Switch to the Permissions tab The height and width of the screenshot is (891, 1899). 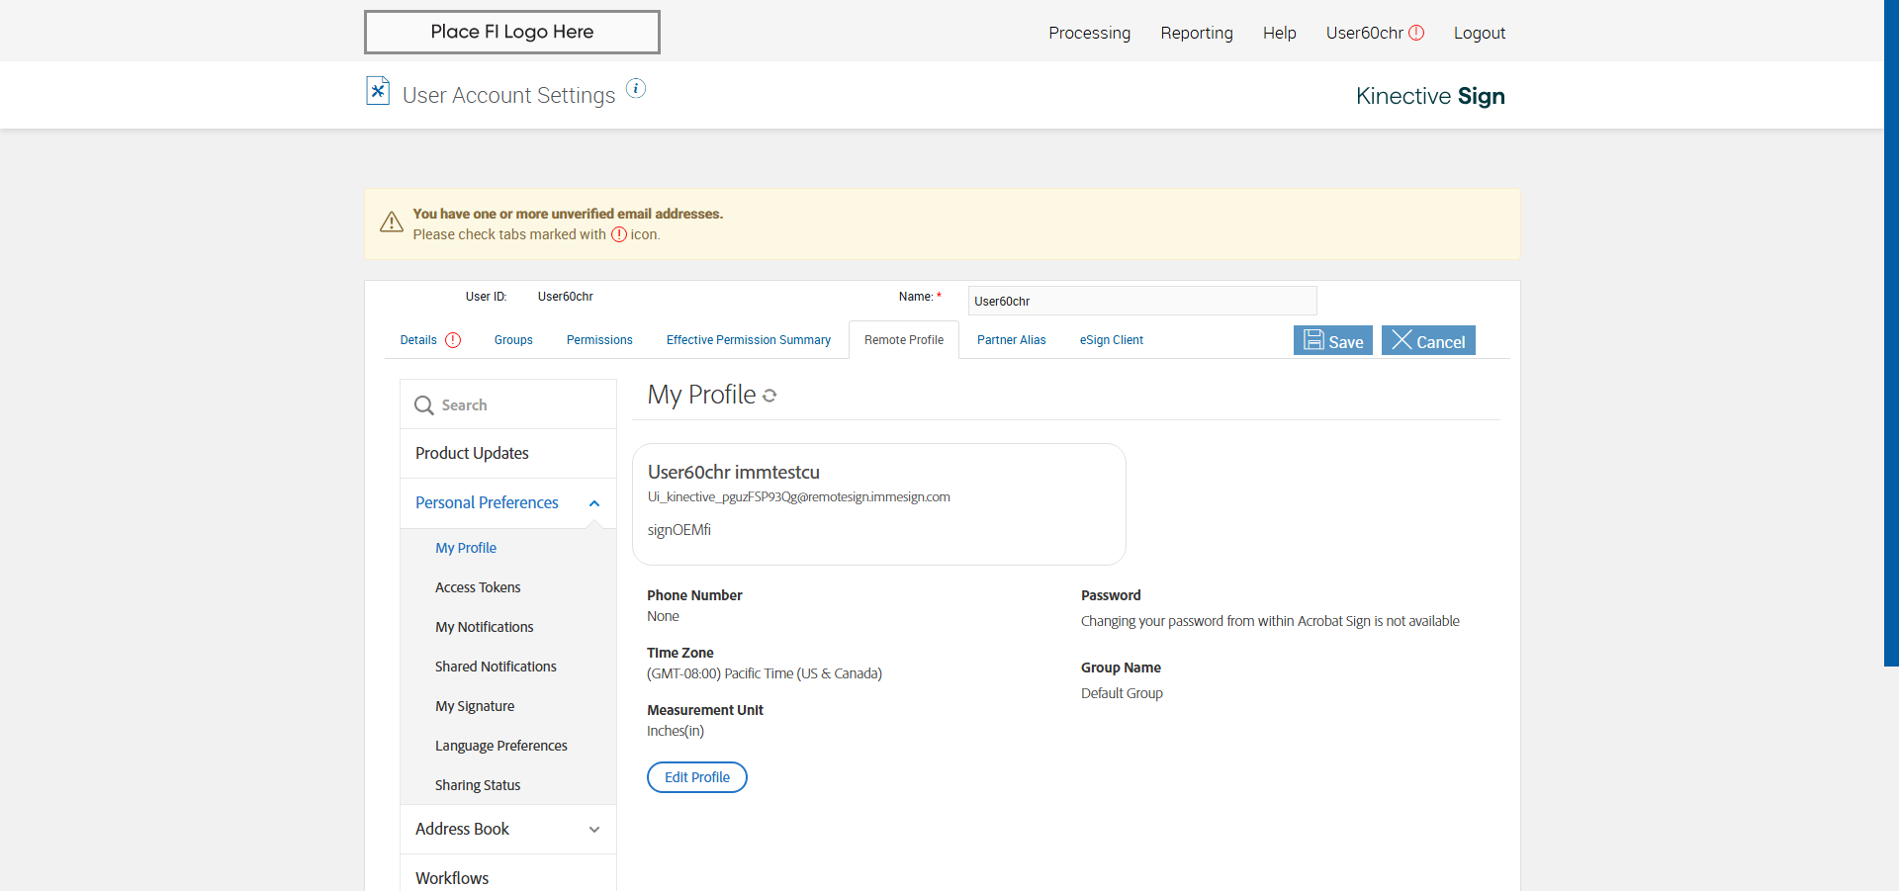pos(599,340)
